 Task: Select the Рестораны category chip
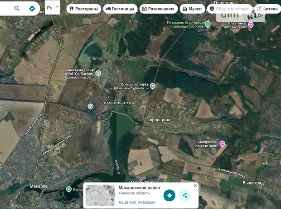[x=83, y=9]
